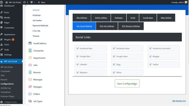Screen dimensions: 189x106
Task: Open the Activity Log submenu item
Action: pos(6,88)
